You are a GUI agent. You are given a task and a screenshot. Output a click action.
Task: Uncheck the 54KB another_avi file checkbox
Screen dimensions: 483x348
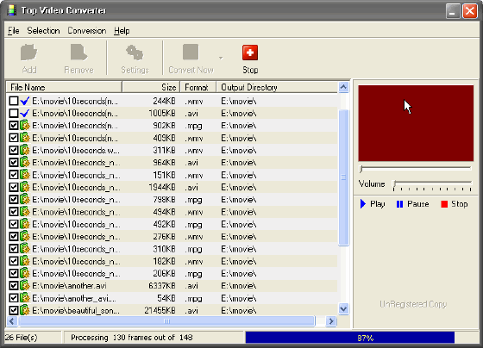[14, 298]
